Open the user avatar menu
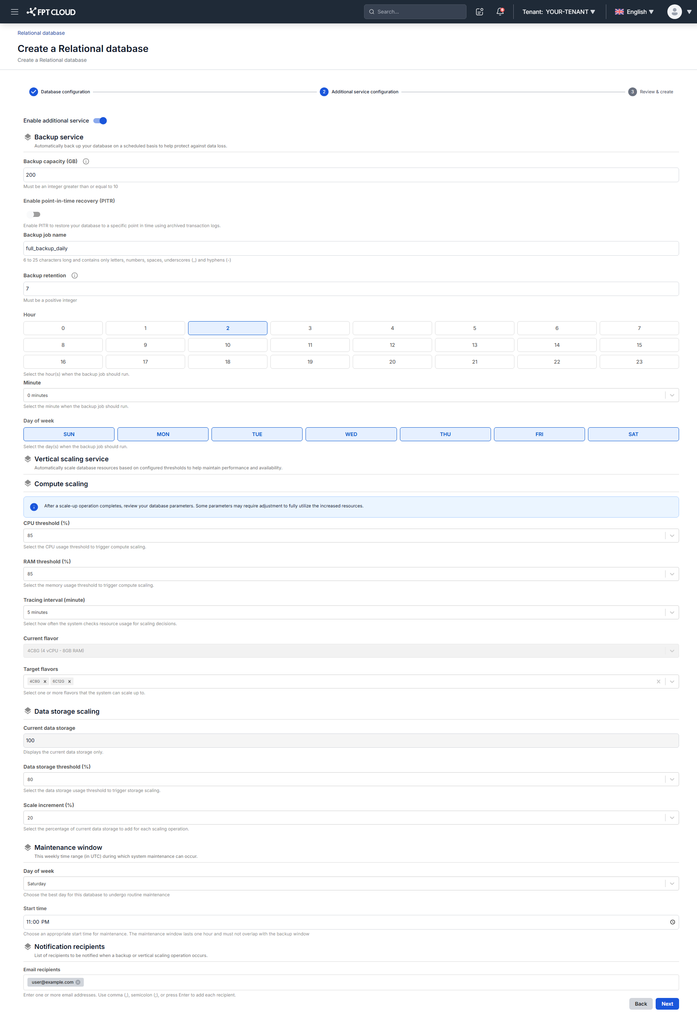Image resolution: width=697 pixels, height=1036 pixels. point(674,12)
